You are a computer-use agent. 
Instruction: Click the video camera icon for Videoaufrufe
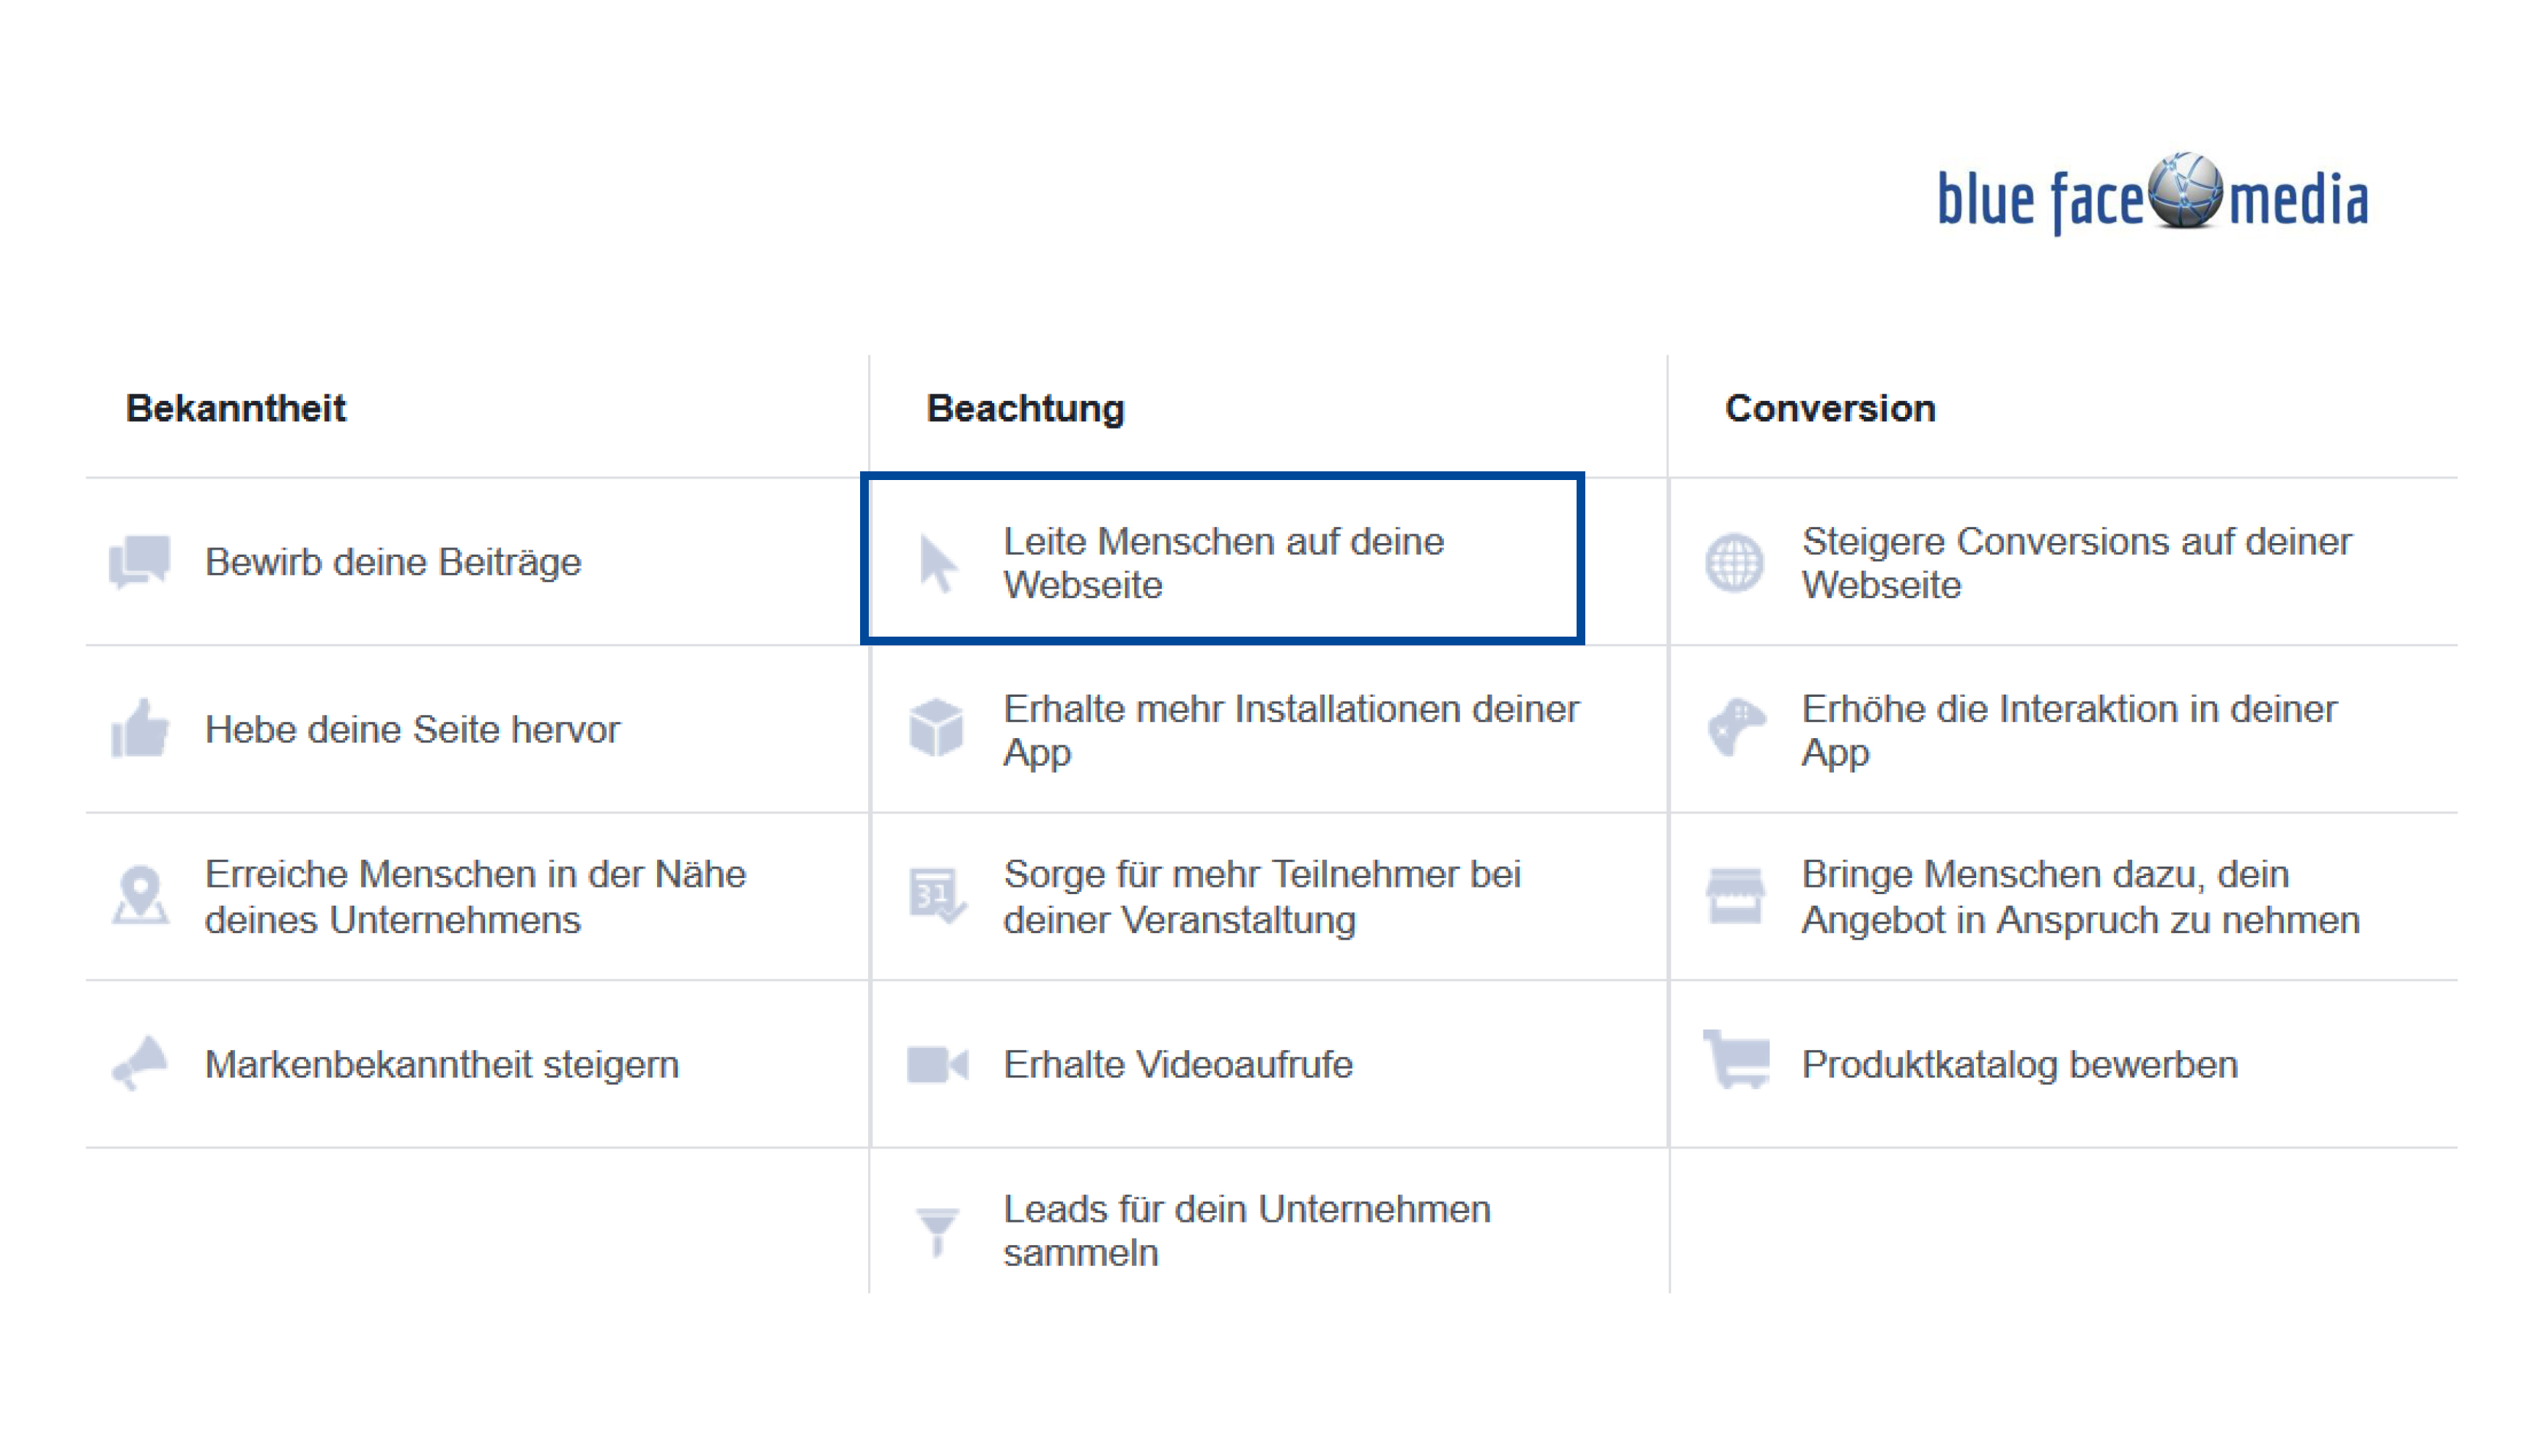pyautogui.click(x=937, y=1065)
